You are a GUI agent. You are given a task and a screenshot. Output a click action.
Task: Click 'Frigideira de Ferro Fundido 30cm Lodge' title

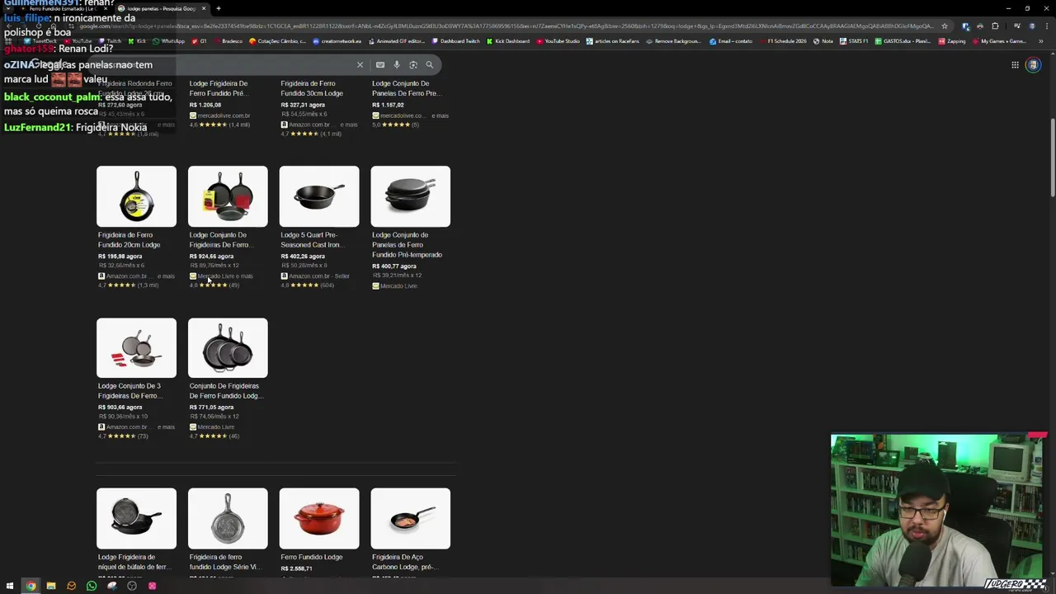coord(312,88)
